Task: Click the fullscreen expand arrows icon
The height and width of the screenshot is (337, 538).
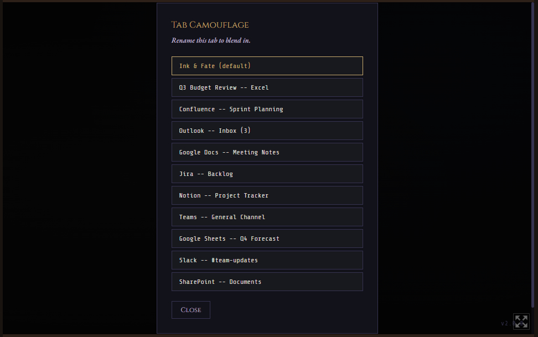Action: [x=521, y=322]
